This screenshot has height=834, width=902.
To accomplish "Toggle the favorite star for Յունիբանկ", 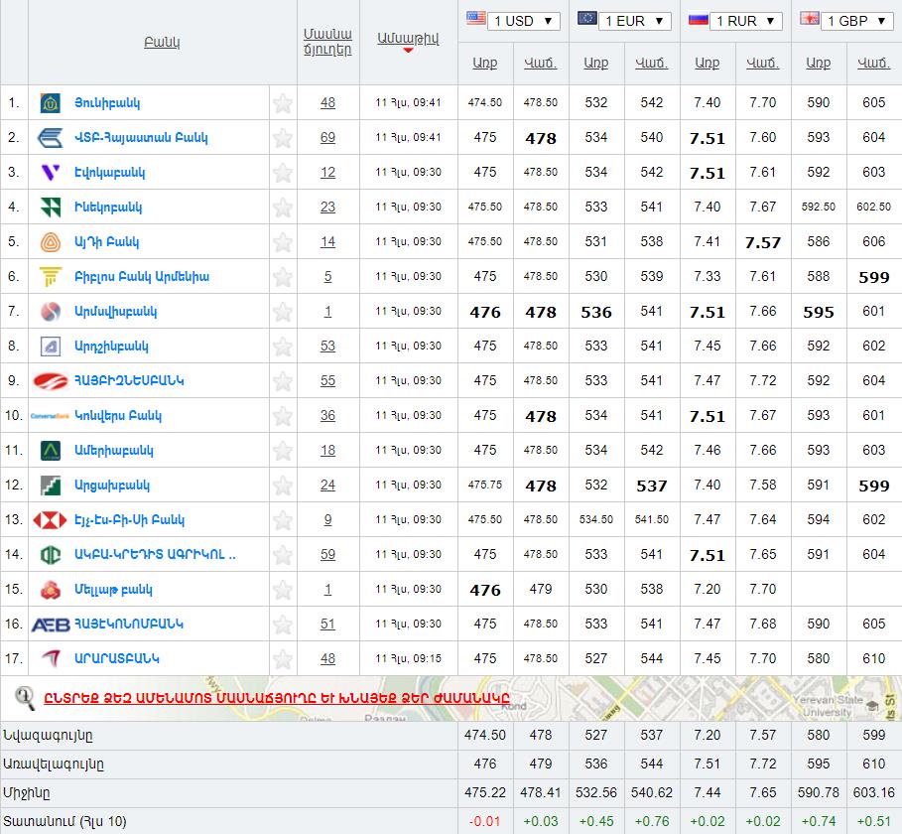I will pyautogui.click(x=283, y=103).
